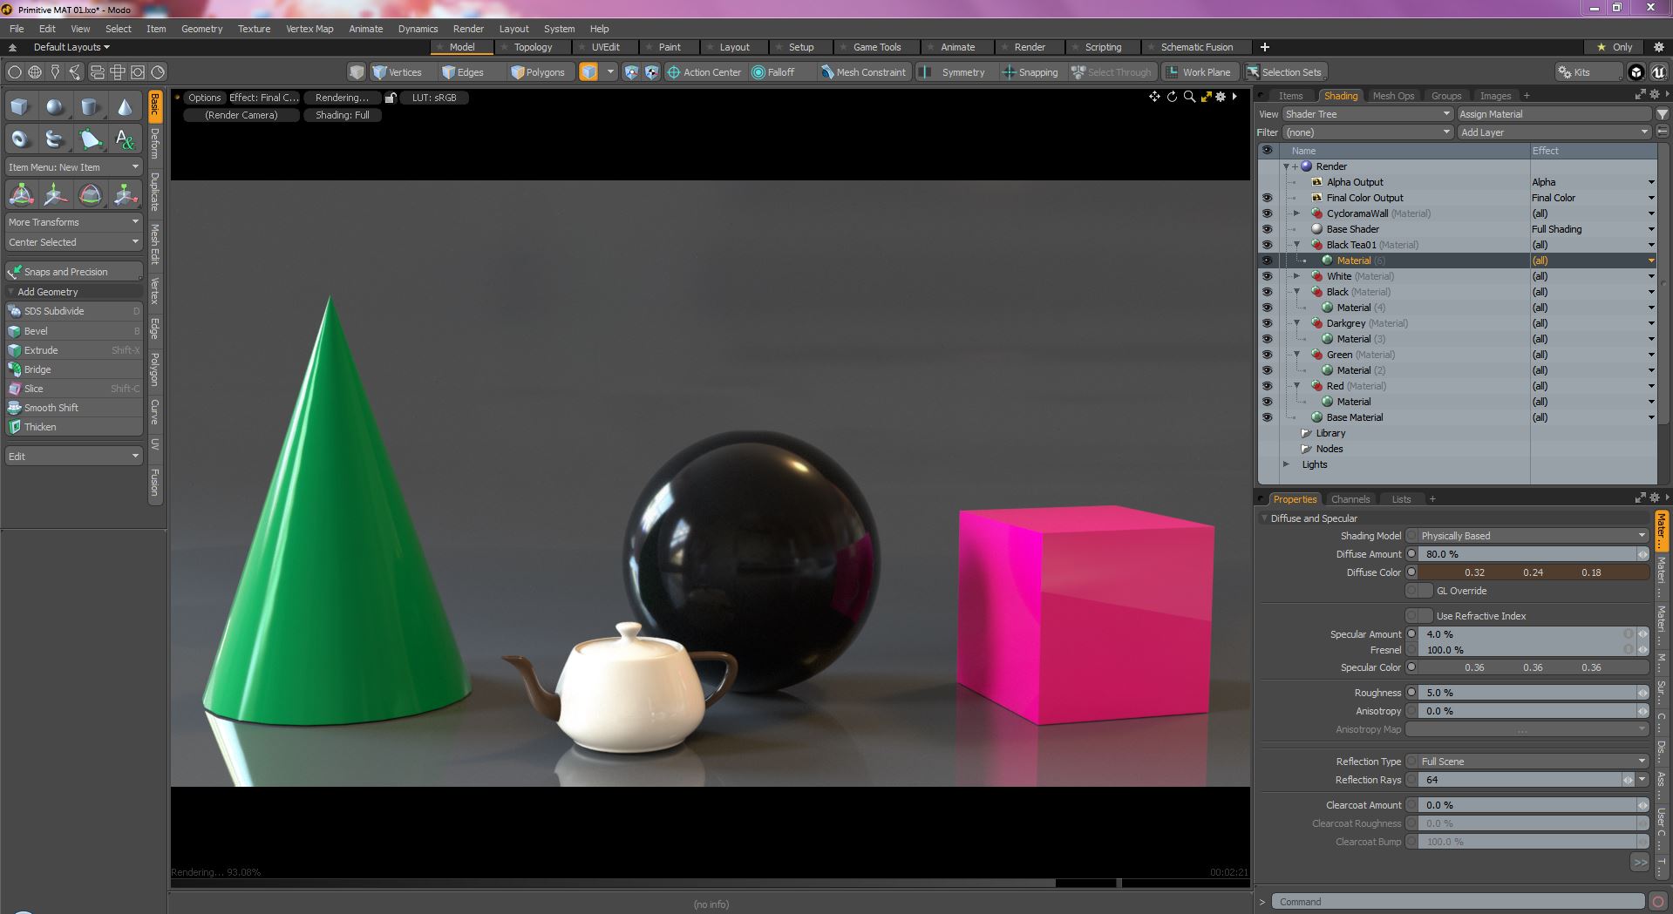1673x914 pixels.
Task: Activate the Move tool icon
Action: coord(56,194)
